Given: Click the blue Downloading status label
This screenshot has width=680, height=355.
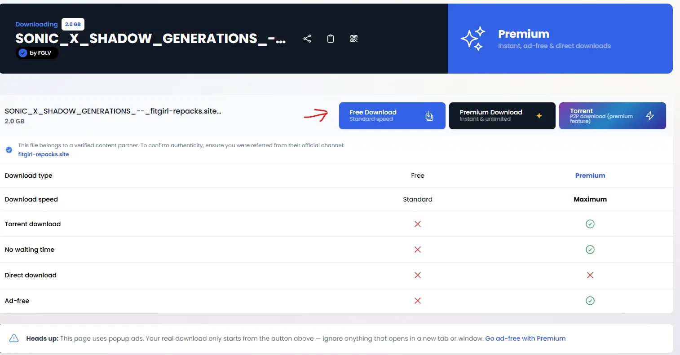Looking at the screenshot, I should (x=36, y=24).
